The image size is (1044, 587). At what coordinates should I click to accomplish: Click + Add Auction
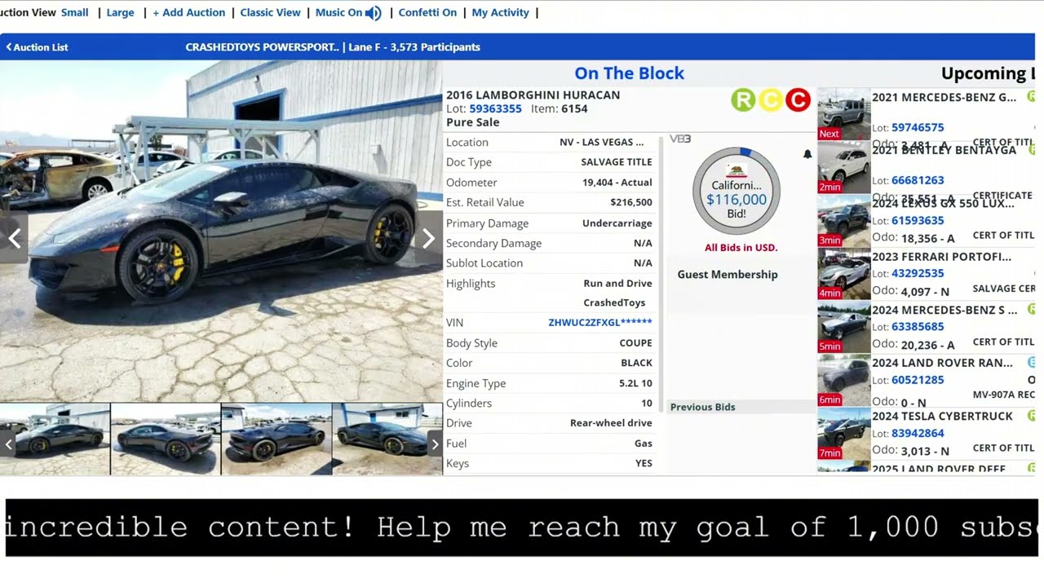[188, 13]
